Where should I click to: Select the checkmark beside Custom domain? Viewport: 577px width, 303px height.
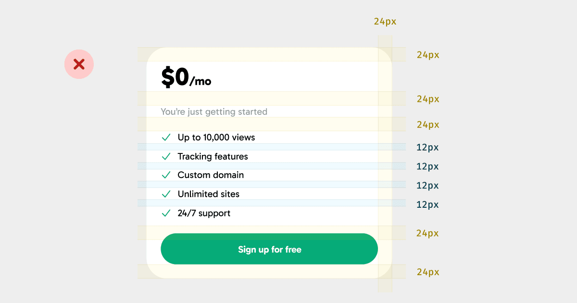pyautogui.click(x=166, y=175)
